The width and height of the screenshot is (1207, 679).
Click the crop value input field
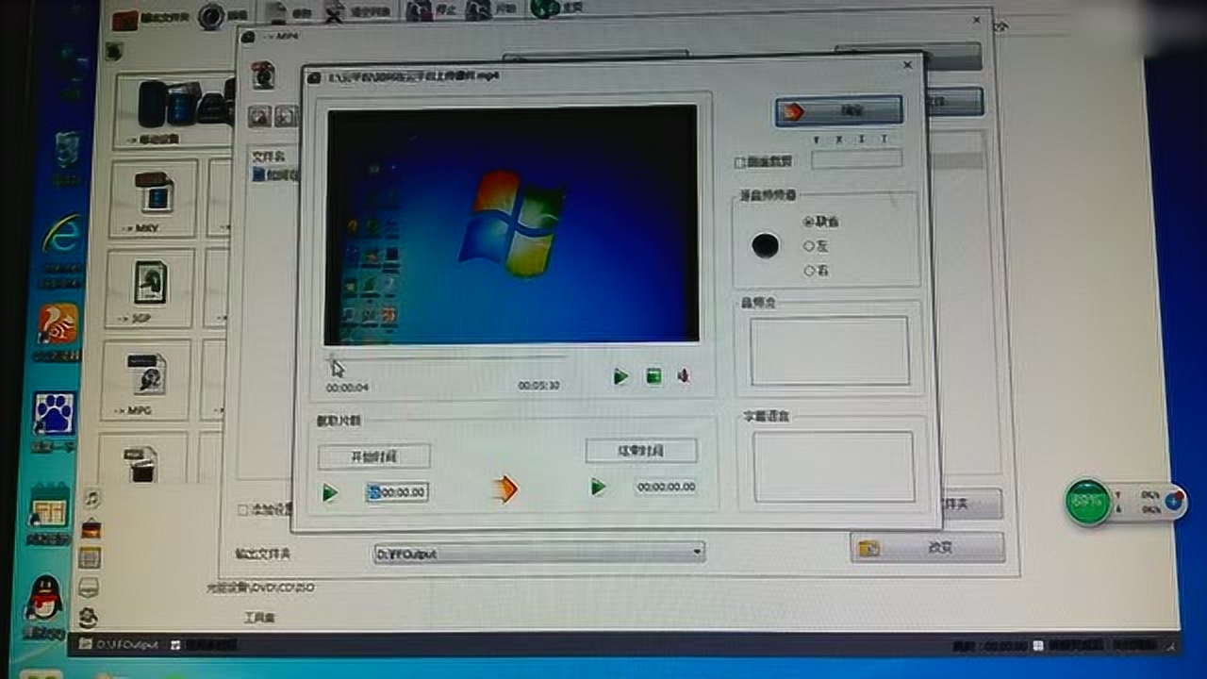tap(856, 158)
